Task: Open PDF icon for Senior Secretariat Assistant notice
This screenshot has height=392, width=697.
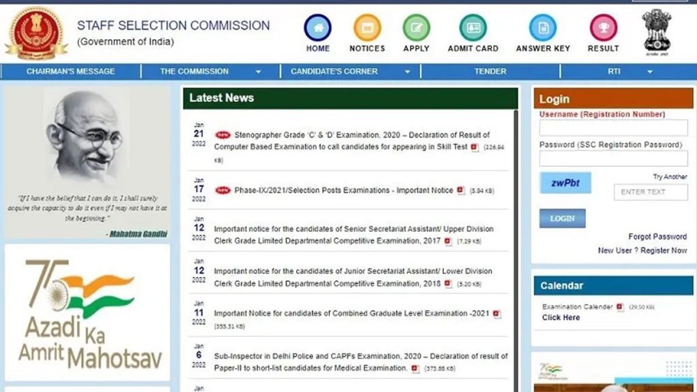Action: pos(448,242)
